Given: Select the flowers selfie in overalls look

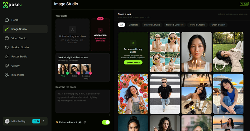Looking at the screenshot, I should tap(133, 94).
